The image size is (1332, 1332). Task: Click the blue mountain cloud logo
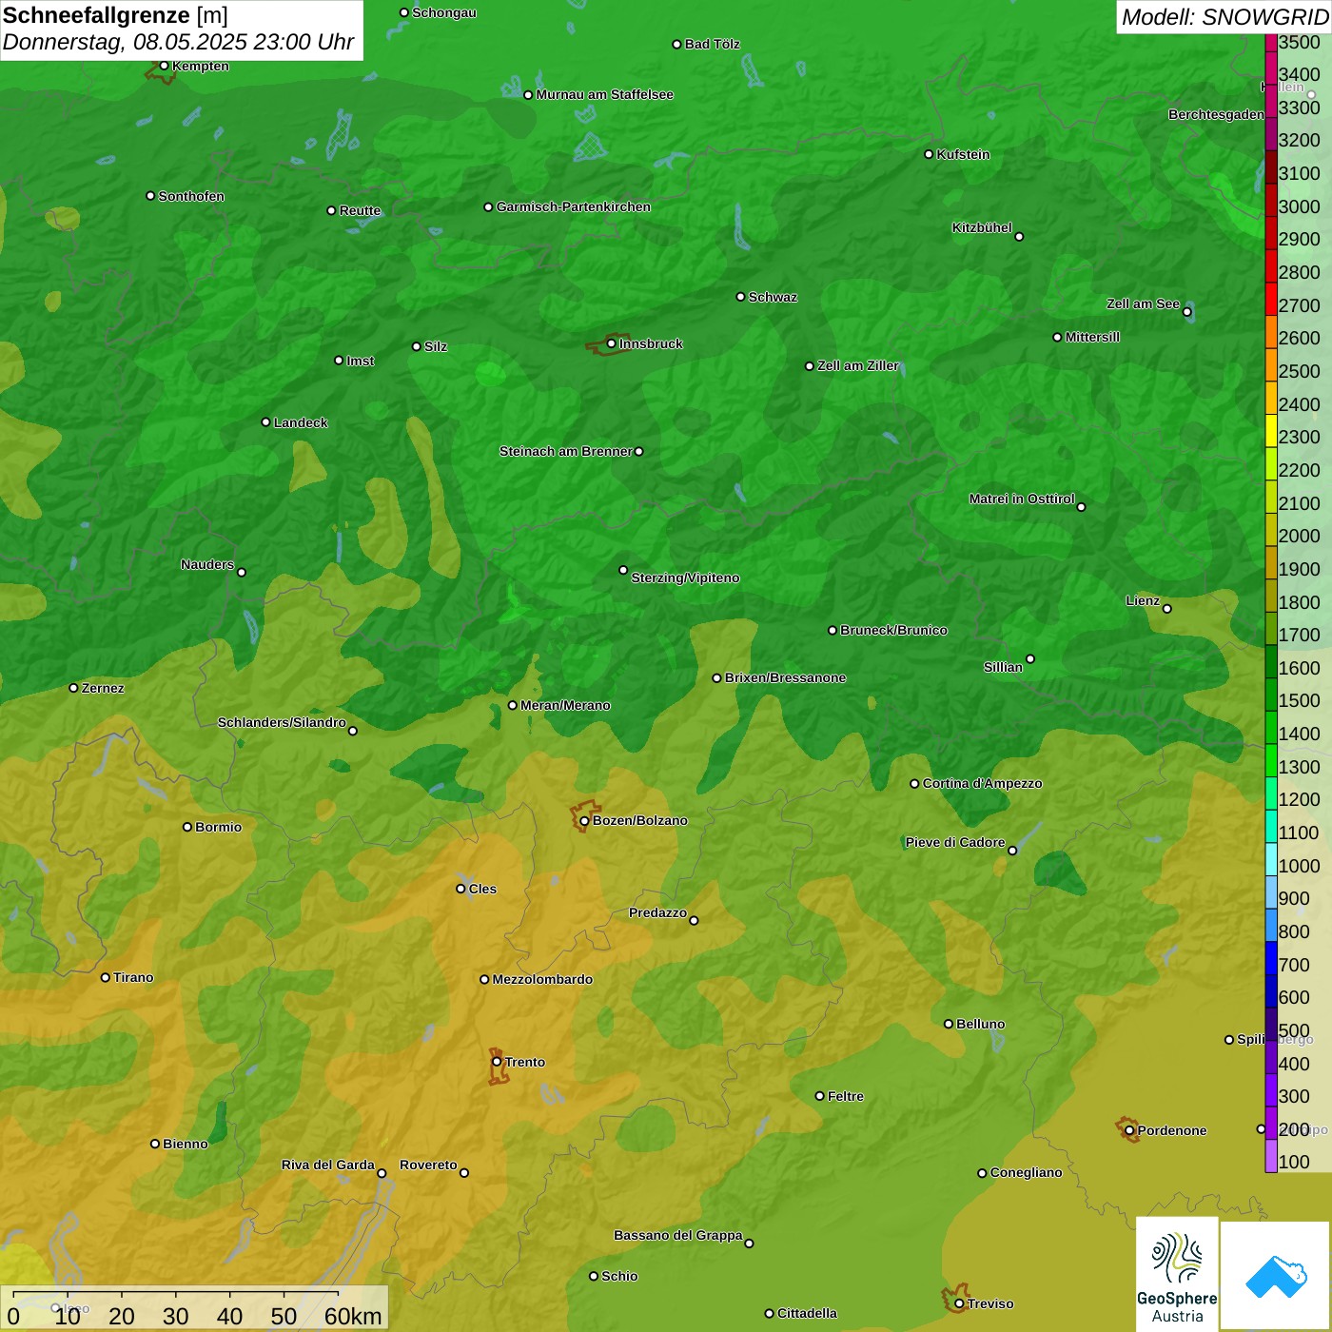point(1276,1276)
